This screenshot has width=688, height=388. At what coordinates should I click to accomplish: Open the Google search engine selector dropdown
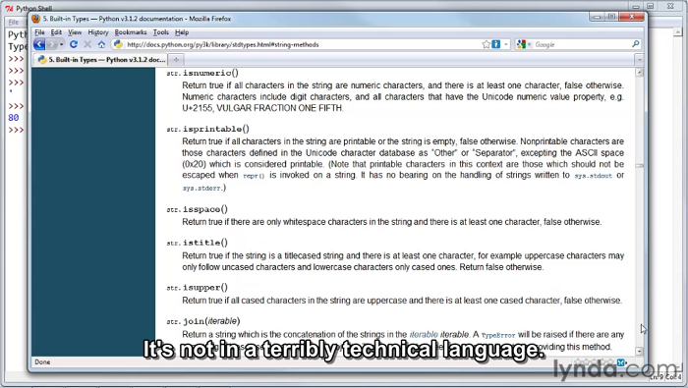tap(524, 44)
